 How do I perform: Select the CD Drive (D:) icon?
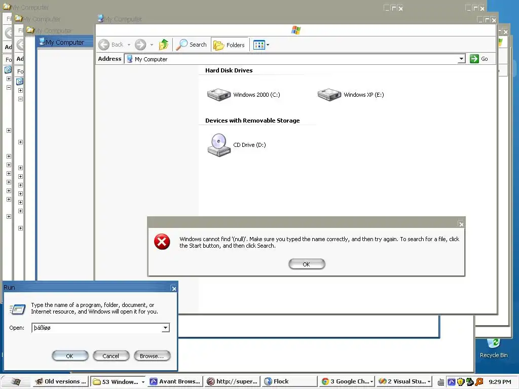tap(218, 145)
